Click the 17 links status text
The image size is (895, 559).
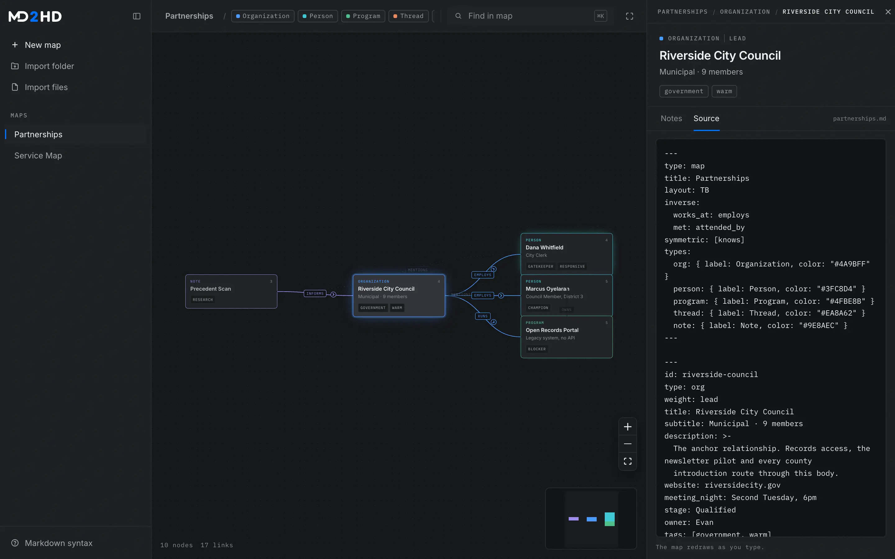(x=217, y=545)
